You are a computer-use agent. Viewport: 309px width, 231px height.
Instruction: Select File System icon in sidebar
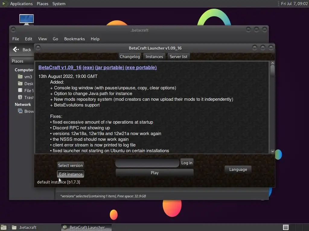[20, 90]
